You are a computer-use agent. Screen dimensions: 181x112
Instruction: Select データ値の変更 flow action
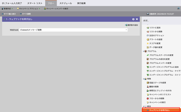click(154, 47)
